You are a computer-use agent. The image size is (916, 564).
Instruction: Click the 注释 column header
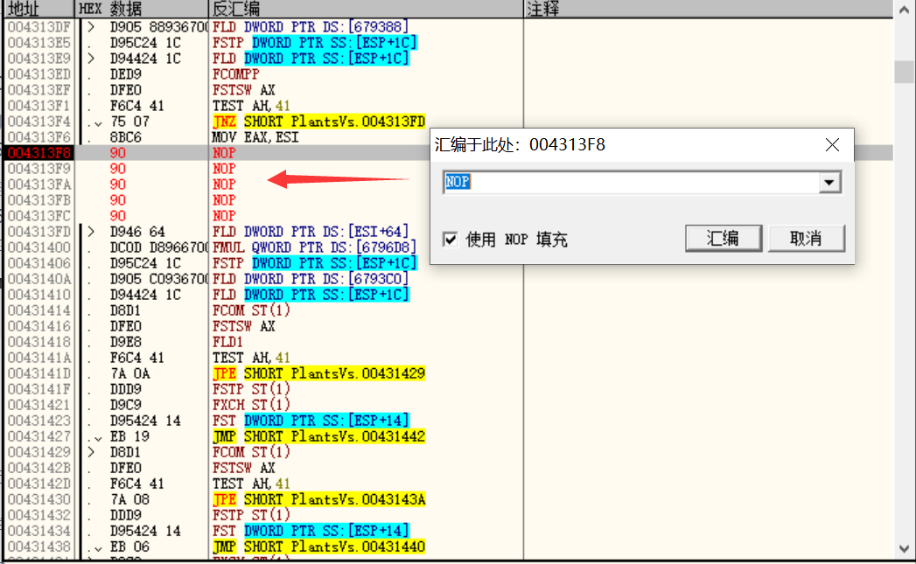tap(708, 9)
